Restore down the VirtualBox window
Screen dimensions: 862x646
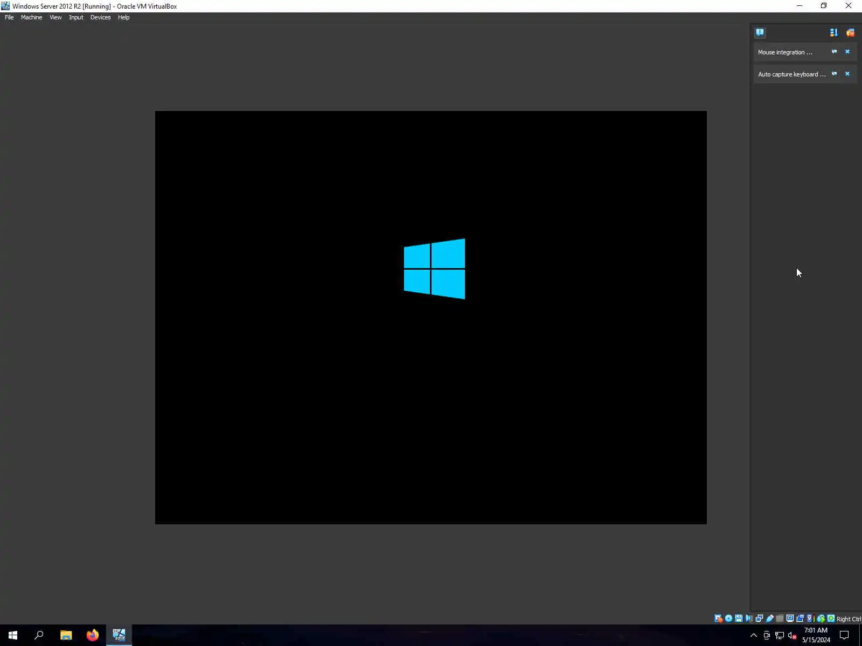[x=824, y=6]
